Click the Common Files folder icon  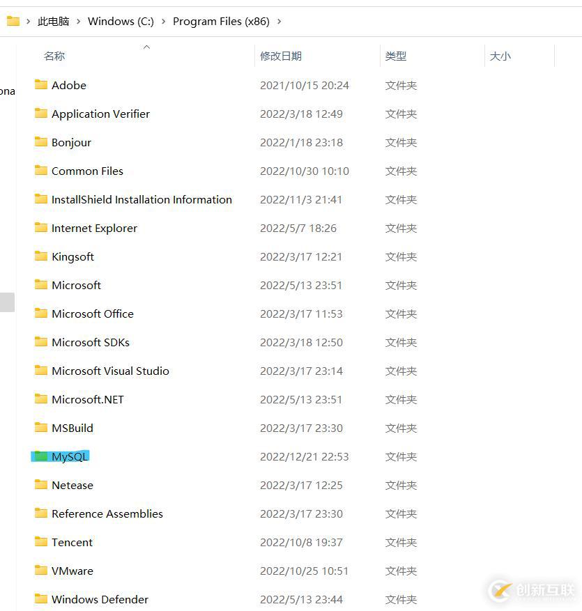coord(41,170)
